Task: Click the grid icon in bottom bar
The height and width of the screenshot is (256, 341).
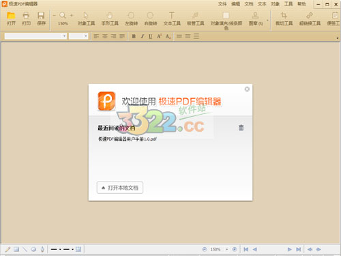Action: coord(78,249)
